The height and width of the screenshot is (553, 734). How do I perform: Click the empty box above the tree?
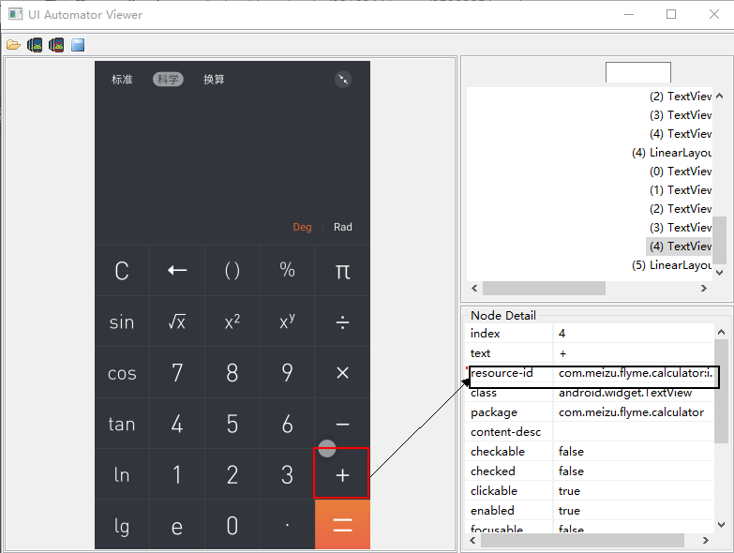coord(638,72)
